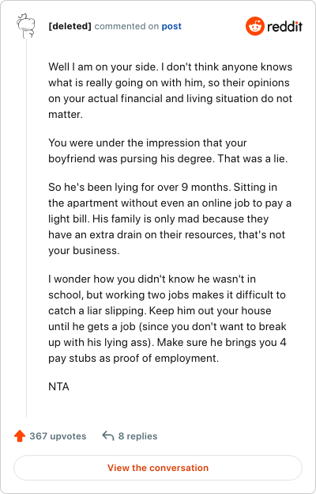Click the reply arrow icon
The width and height of the screenshot is (316, 494).
108,436
